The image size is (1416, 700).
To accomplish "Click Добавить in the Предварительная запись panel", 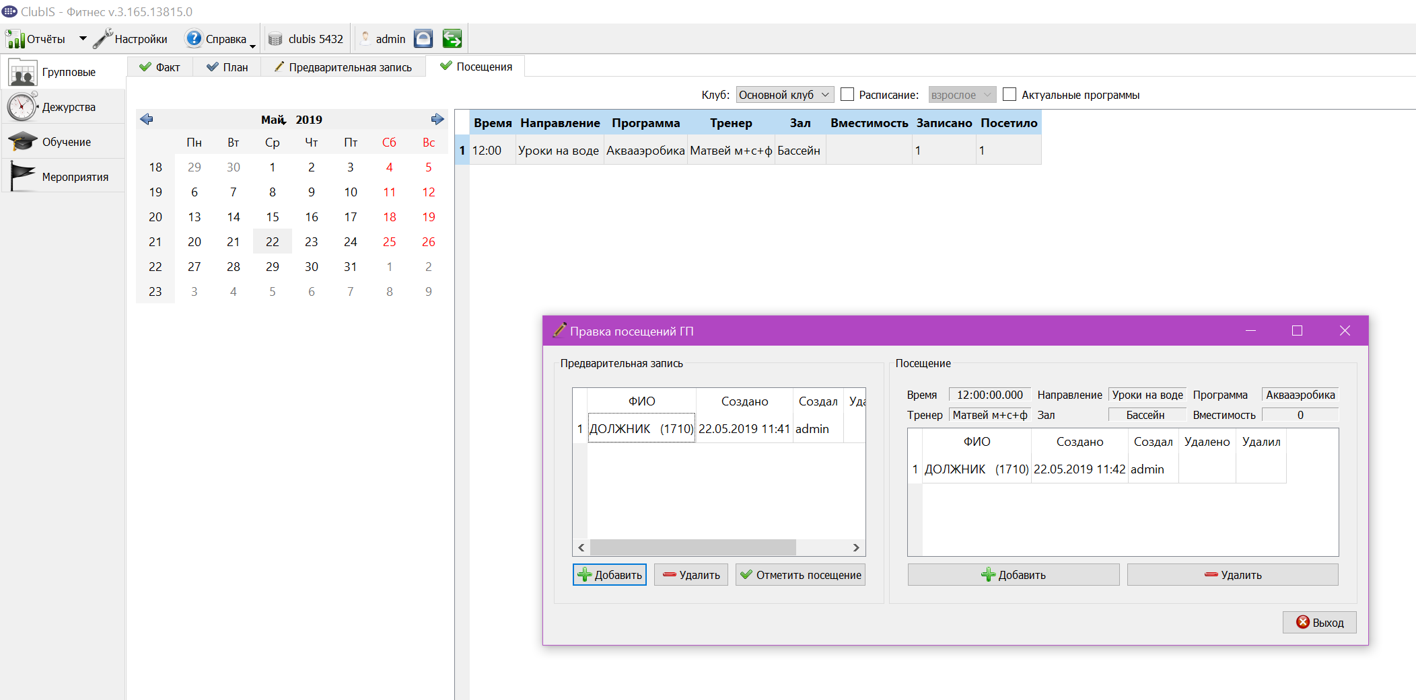I will (610, 575).
